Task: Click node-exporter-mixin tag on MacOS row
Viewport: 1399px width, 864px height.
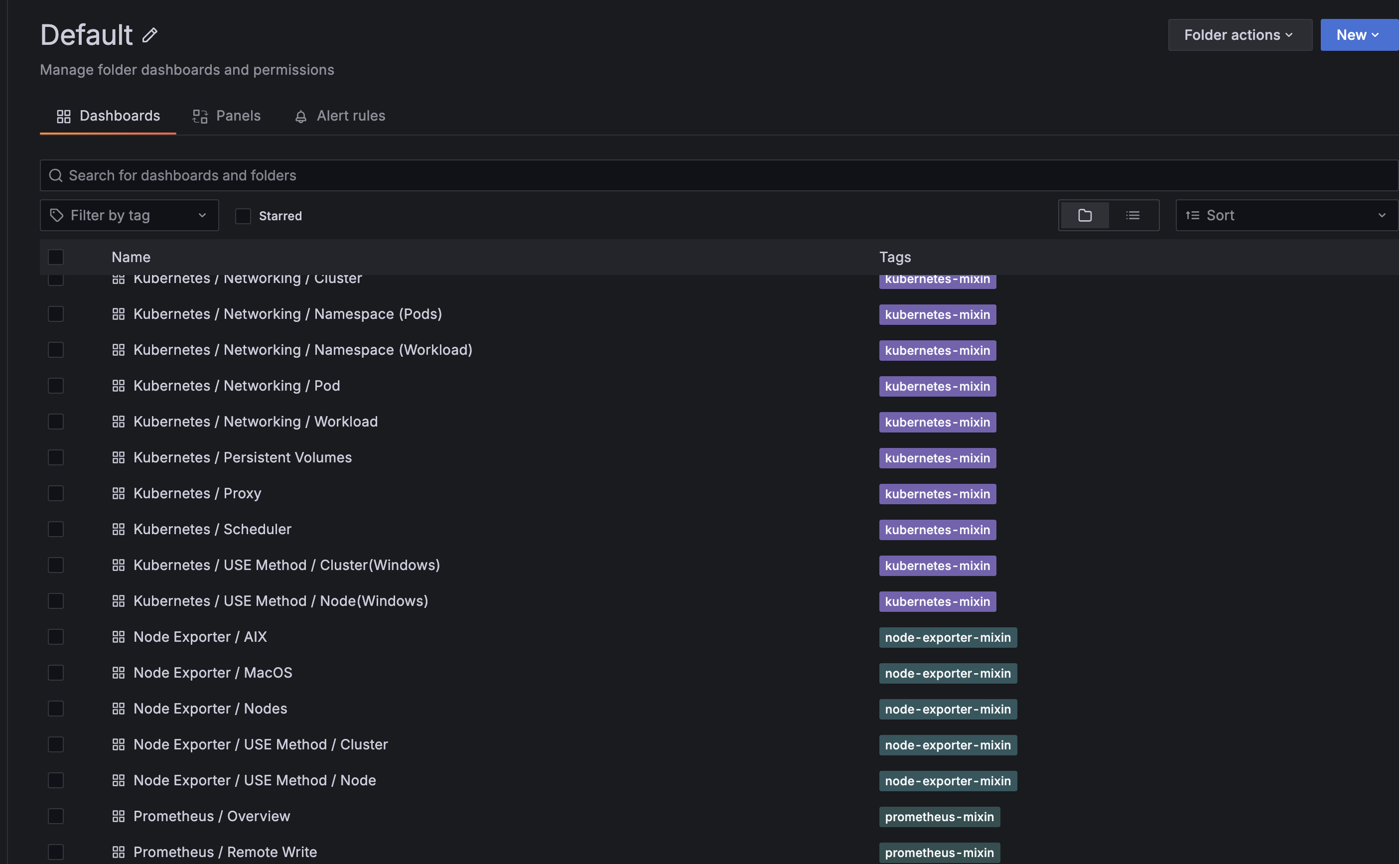Action: 947,673
